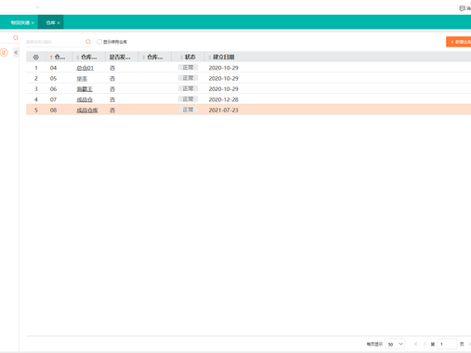Click the 正常 status tag in row 06
Screen dimensions: 471x353
click(188, 88)
